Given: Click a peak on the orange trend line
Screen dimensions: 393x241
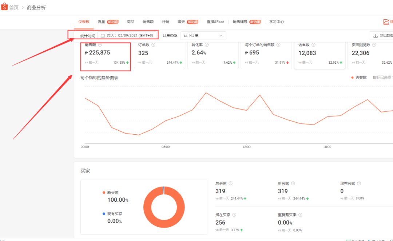Looking at the screenshot, I should (x=206, y=93).
